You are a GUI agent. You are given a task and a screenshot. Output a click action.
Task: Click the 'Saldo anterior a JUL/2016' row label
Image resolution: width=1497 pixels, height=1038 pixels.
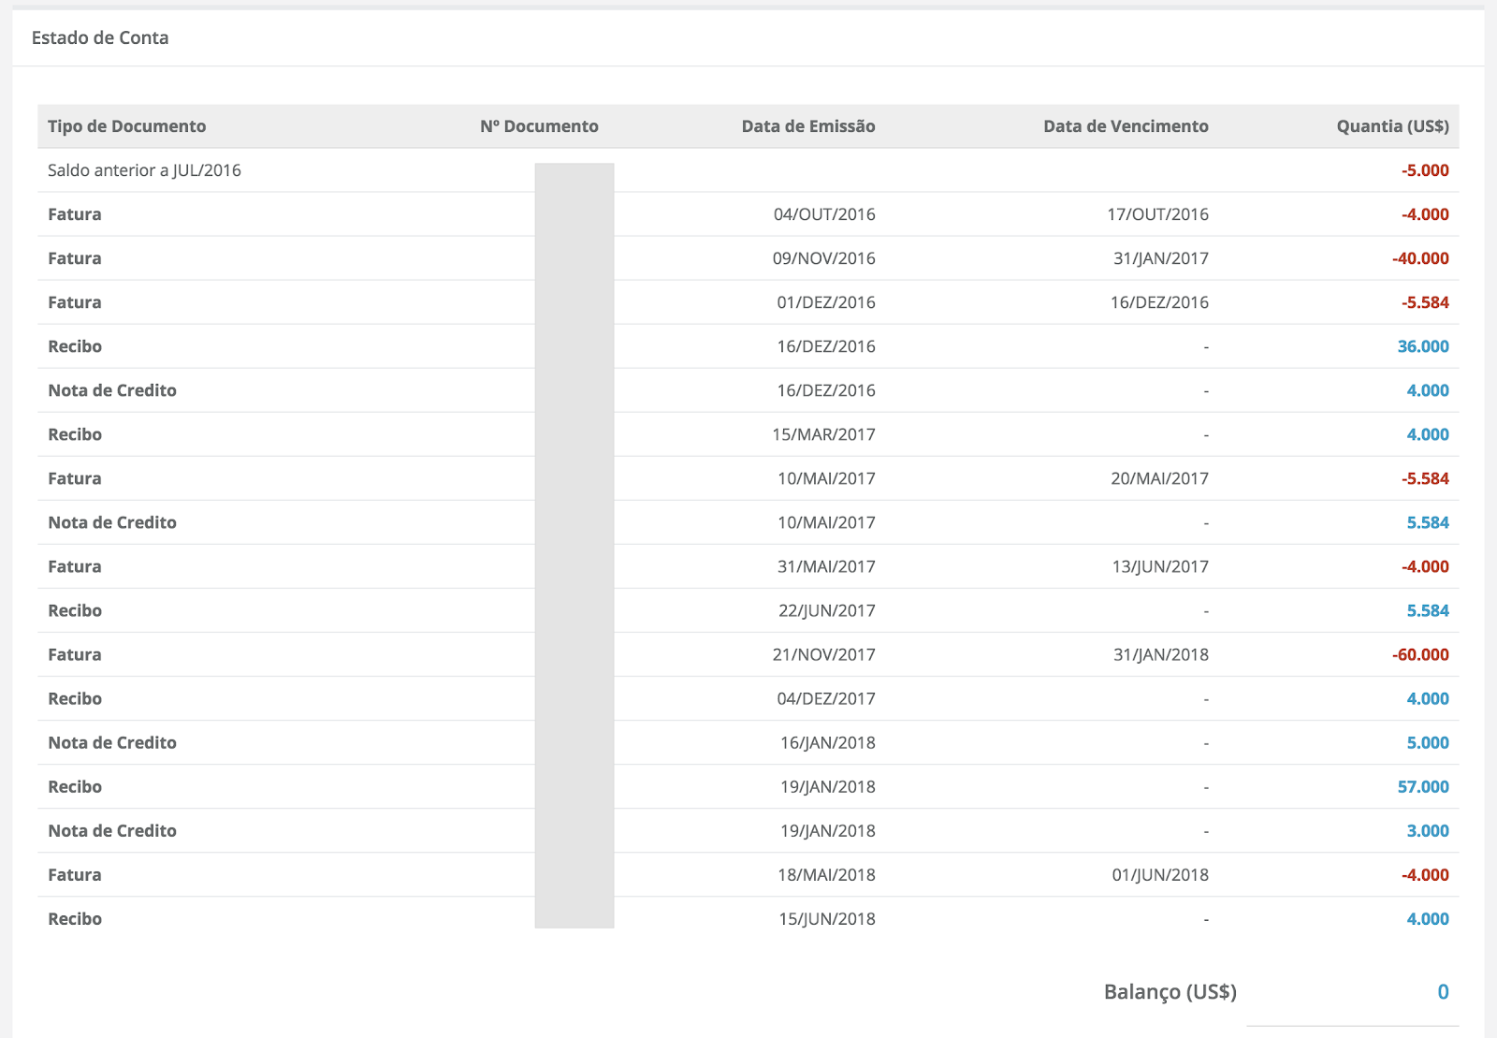144,170
